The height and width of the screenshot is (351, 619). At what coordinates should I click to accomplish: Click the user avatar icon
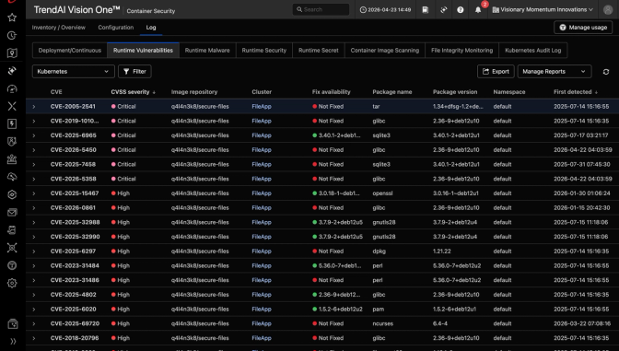tap(608, 10)
